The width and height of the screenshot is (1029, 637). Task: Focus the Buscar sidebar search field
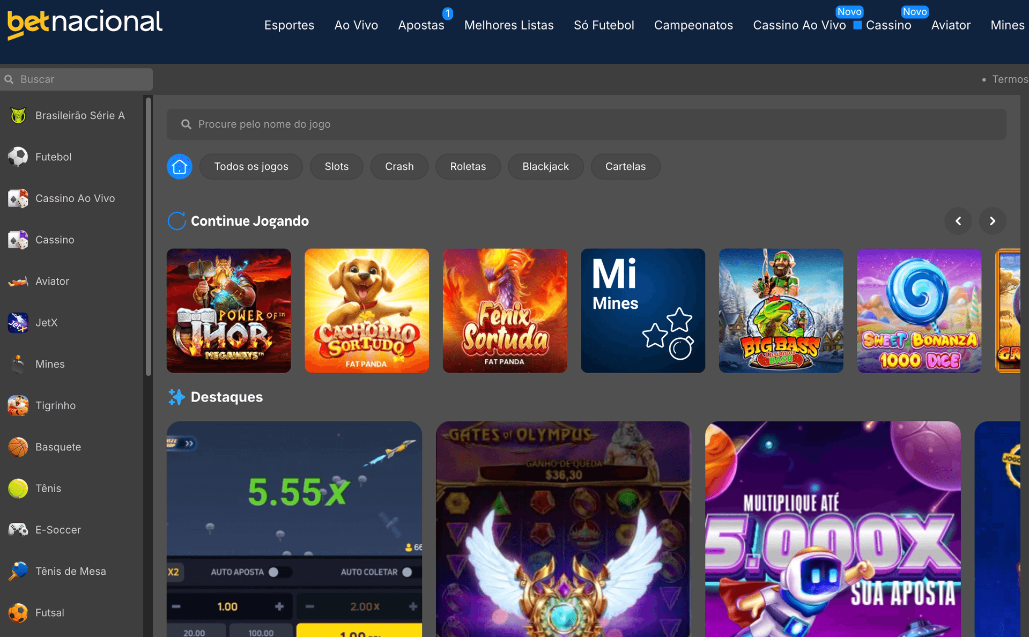click(x=76, y=79)
